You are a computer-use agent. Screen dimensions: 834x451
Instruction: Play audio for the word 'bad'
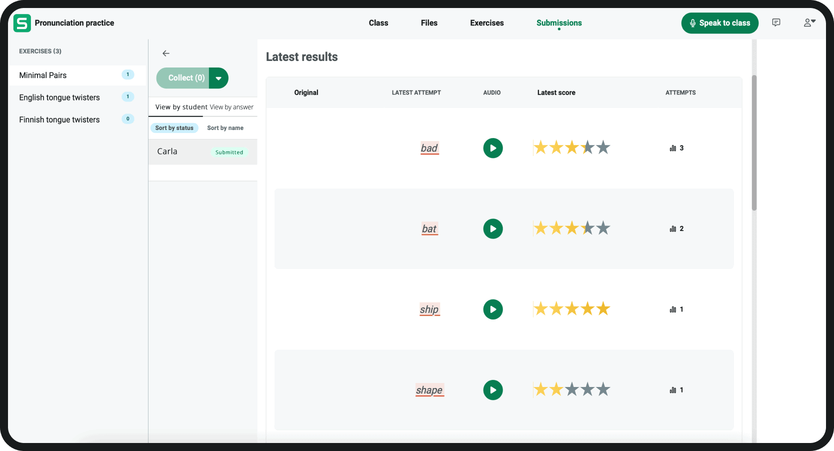point(492,148)
